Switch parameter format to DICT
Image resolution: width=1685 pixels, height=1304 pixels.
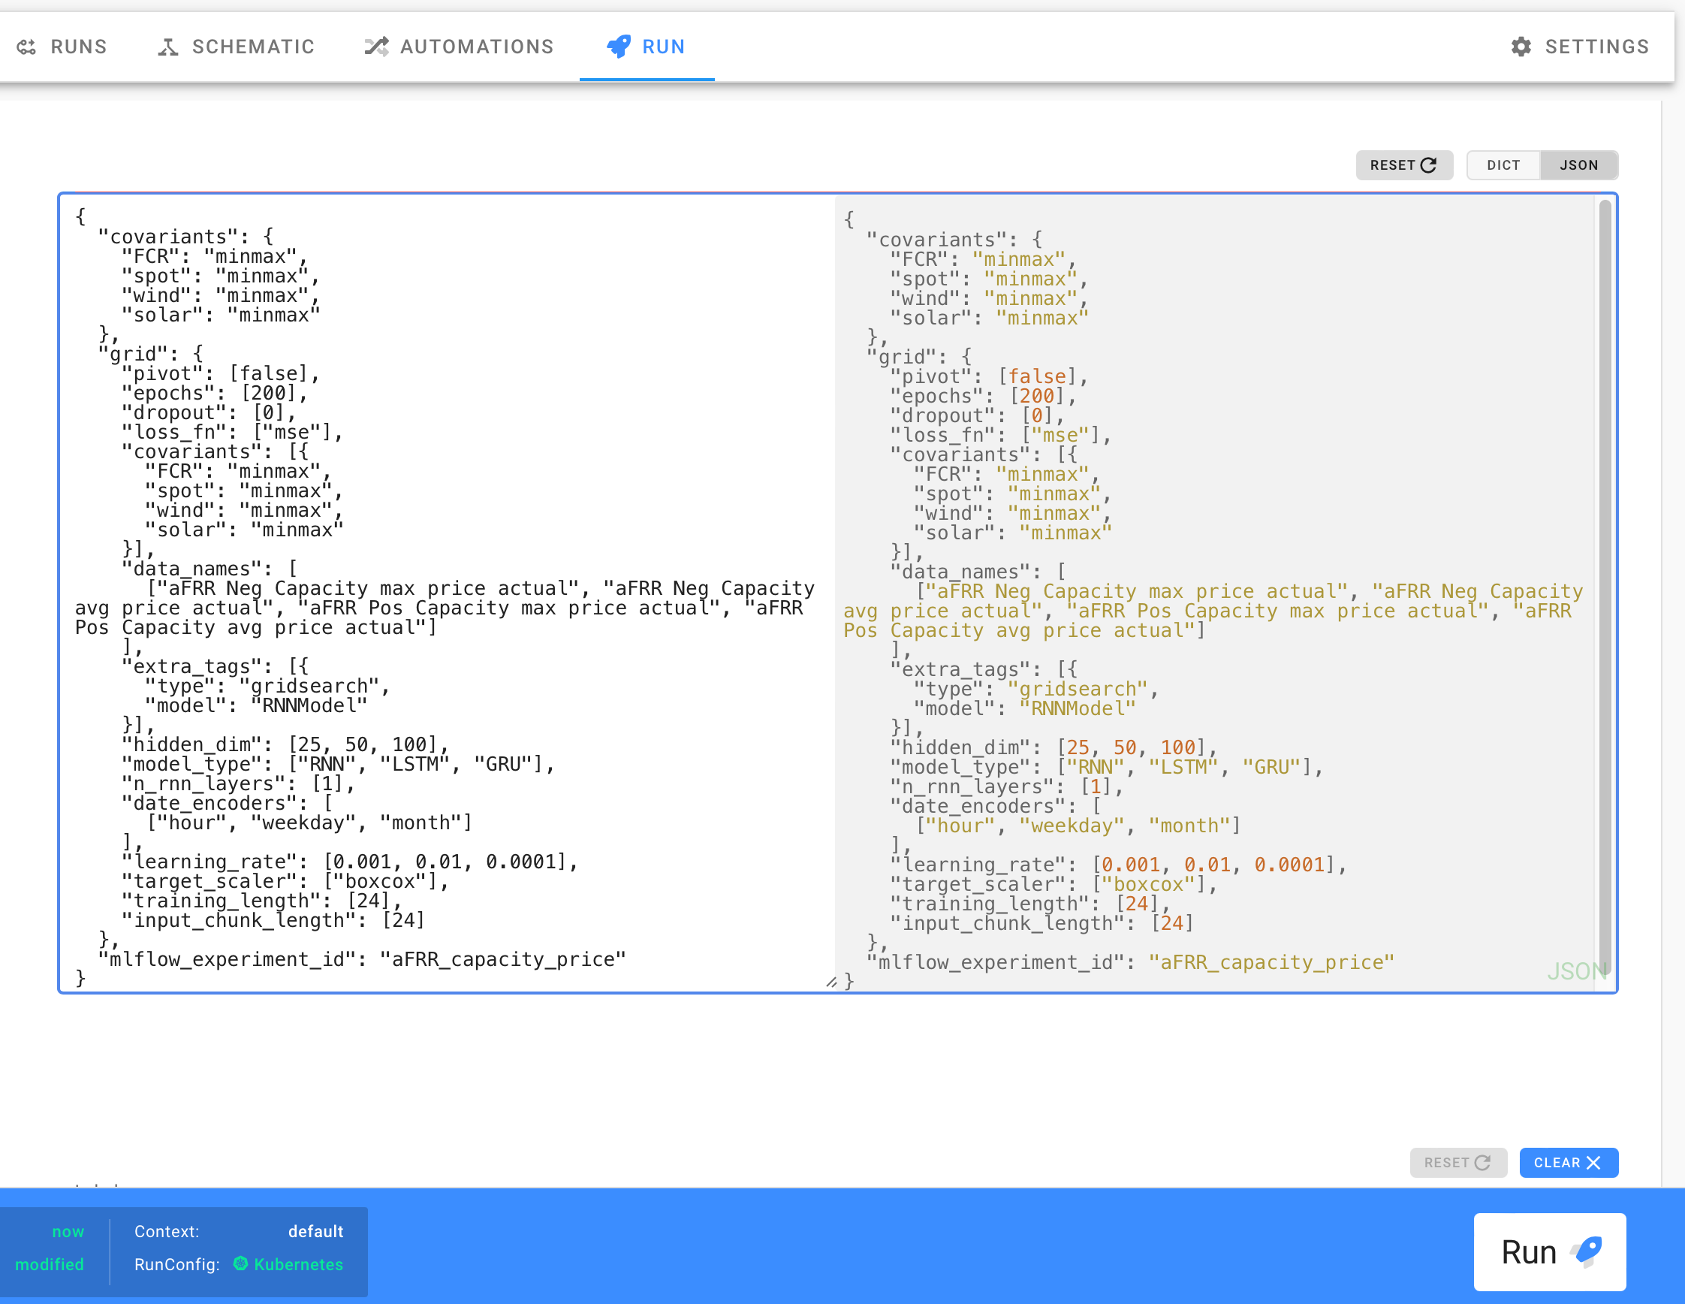point(1504,165)
